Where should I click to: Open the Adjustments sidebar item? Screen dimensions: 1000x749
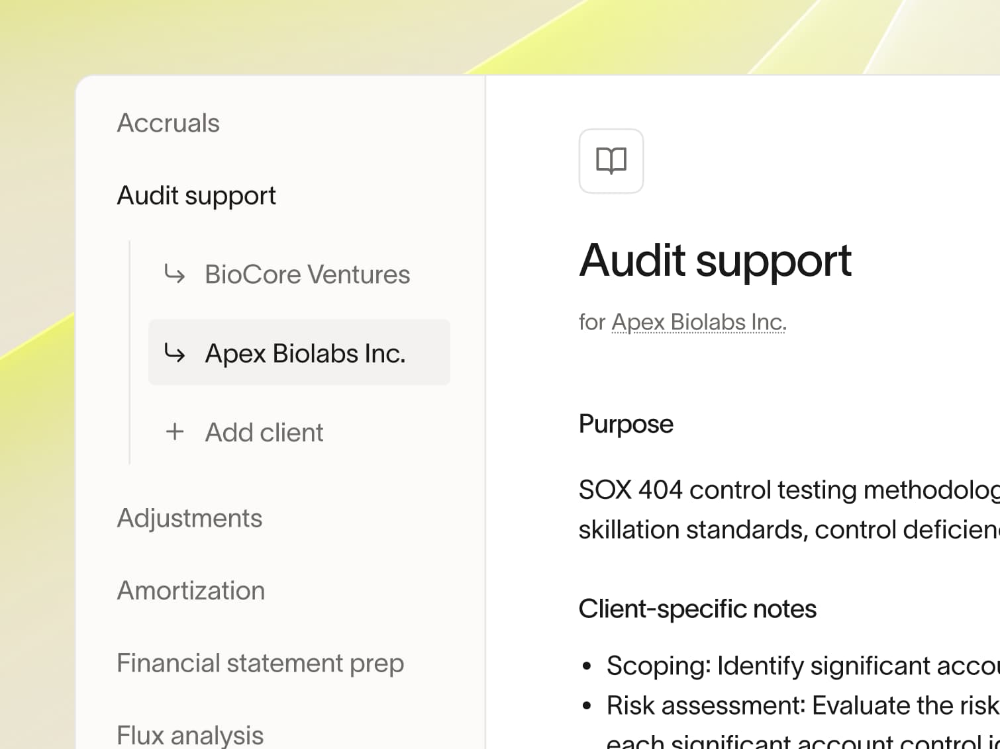189,518
